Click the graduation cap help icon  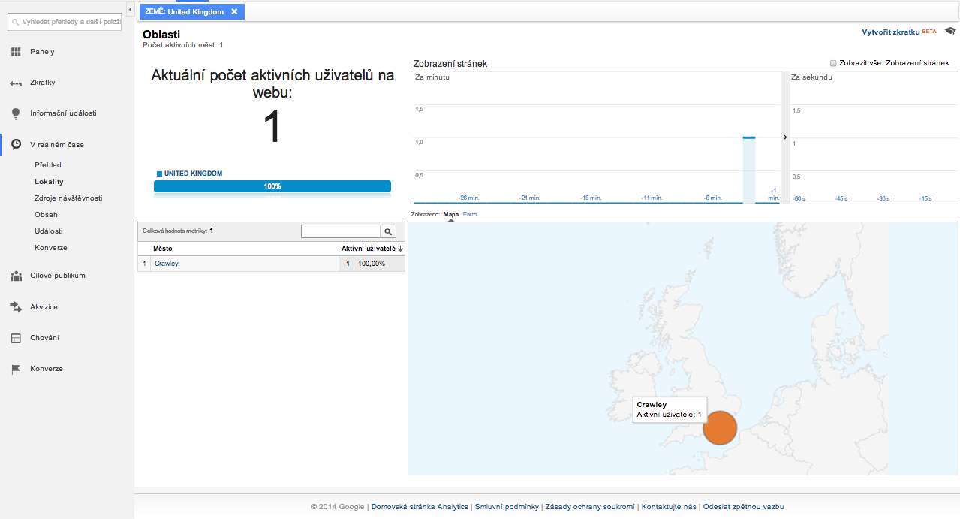(950, 32)
